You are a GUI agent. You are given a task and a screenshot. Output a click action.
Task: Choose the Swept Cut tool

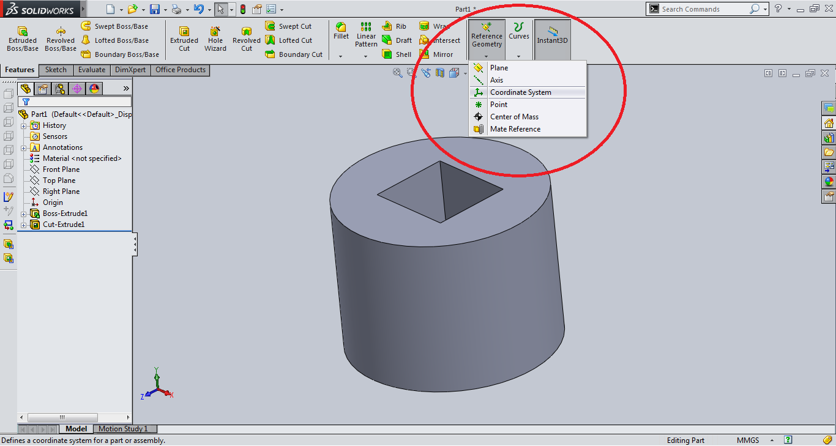[289, 26]
